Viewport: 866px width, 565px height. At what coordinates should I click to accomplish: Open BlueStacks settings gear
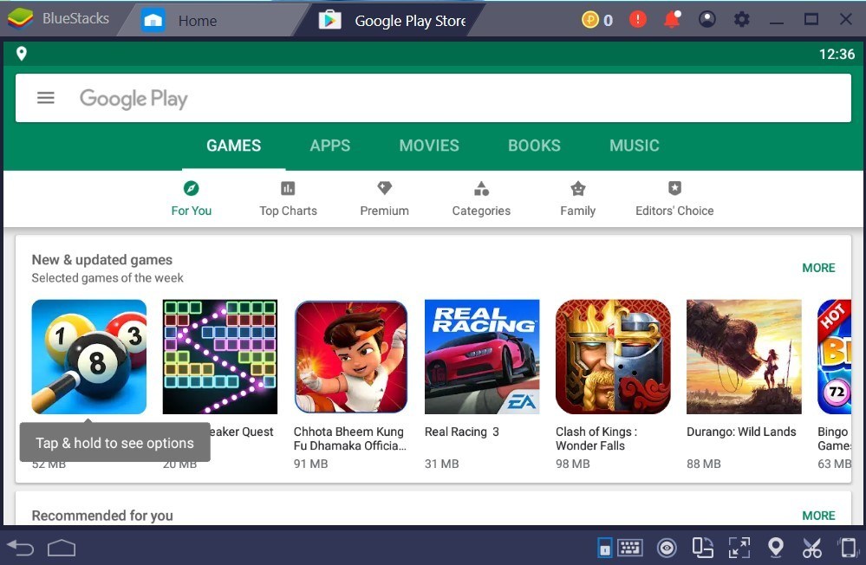[742, 19]
